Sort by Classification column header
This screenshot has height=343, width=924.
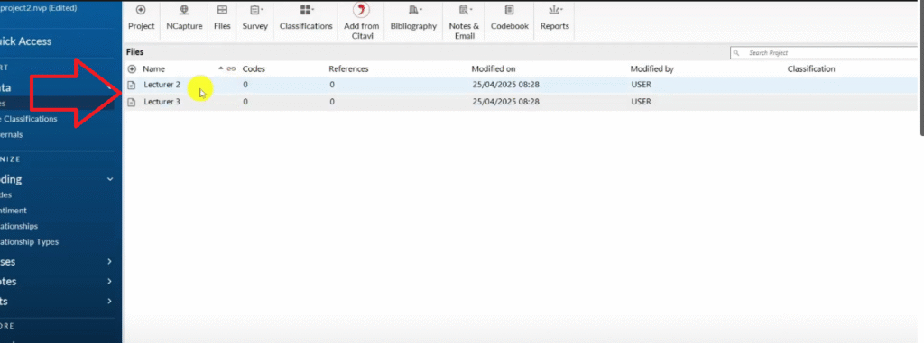(811, 68)
